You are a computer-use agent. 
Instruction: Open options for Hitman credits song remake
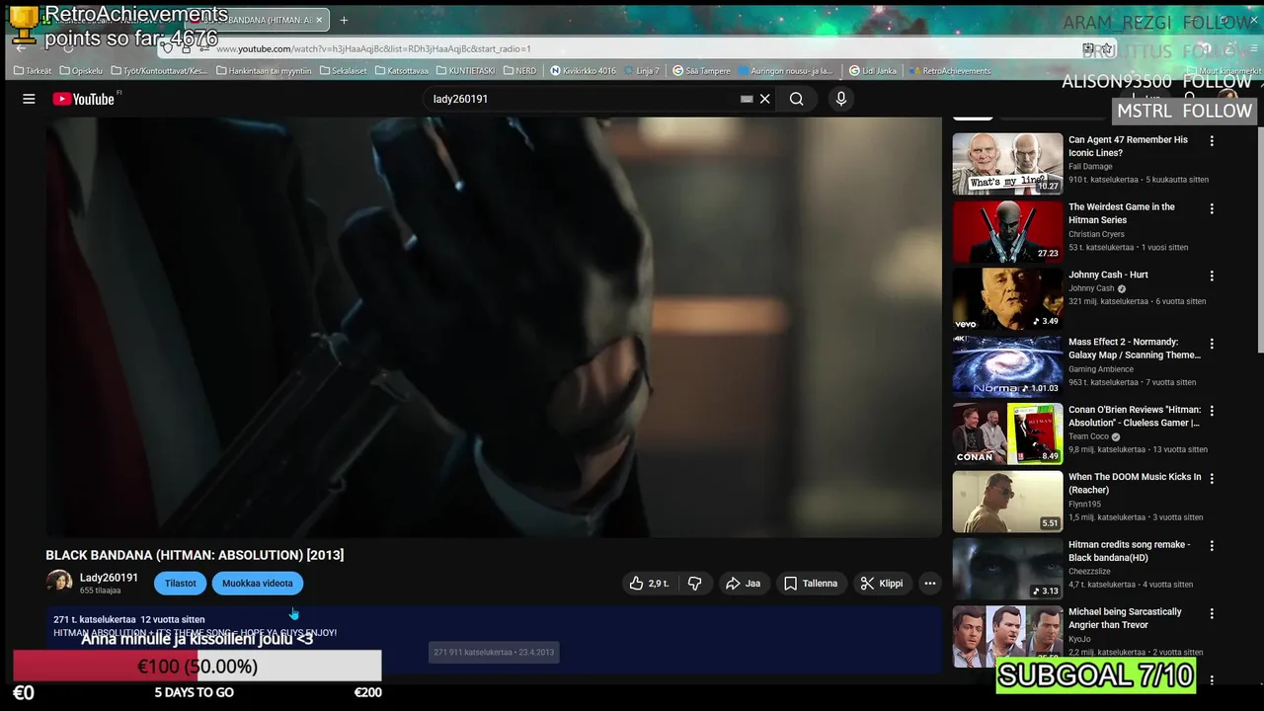click(x=1212, y=546)
